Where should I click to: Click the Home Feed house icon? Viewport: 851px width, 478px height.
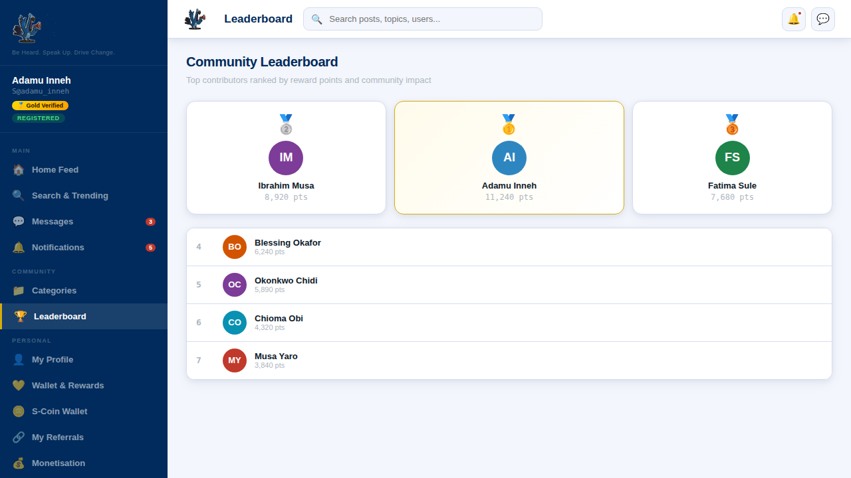(19, 170)
